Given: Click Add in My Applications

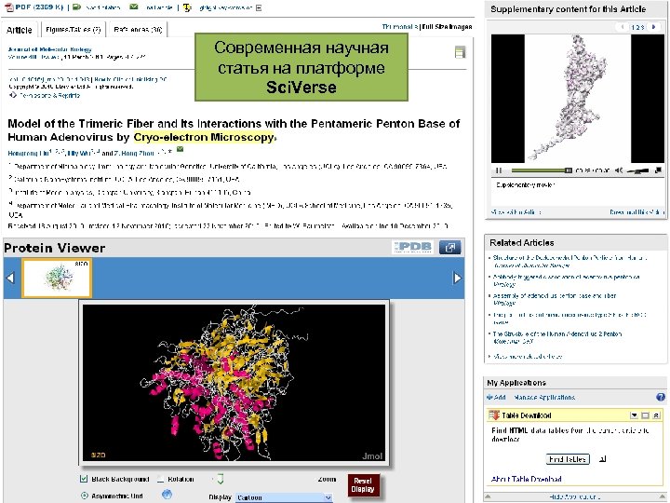Looking at the screenshot, I should tap(496, 398).
